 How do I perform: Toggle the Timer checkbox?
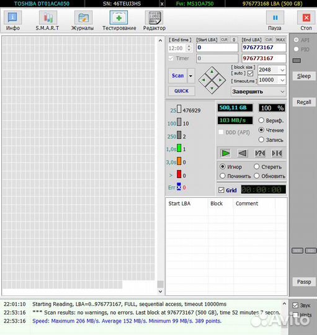[171, 58]
